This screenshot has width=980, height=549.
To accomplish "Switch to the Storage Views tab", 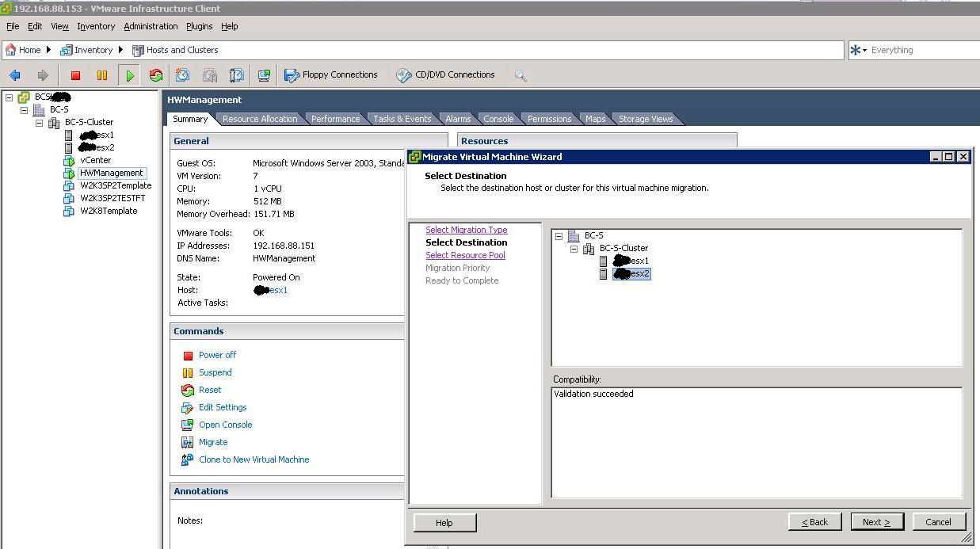I will [x=646, y=119].
